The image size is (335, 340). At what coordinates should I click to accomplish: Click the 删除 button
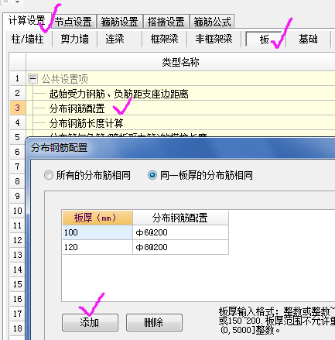154,322
